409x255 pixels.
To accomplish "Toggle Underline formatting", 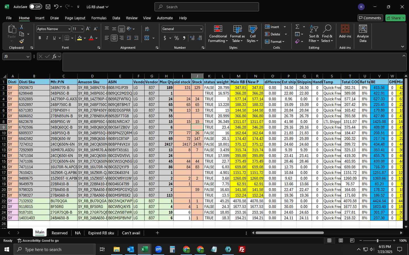I will (54, 38).
